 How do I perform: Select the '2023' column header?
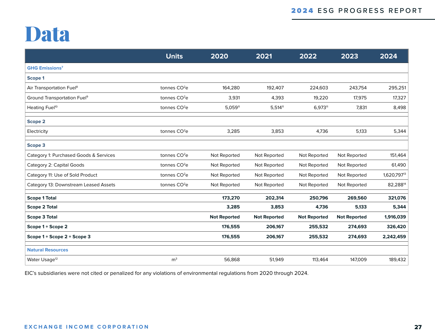pos(350,56)
